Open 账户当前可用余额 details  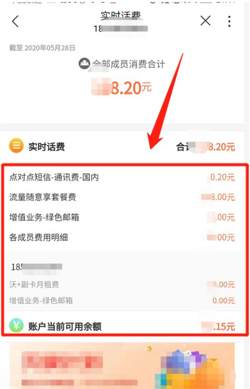point(122,326)
